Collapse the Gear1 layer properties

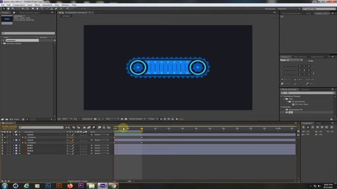[14, 140]
